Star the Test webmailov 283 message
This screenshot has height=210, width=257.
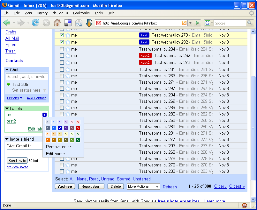[68, 171]
